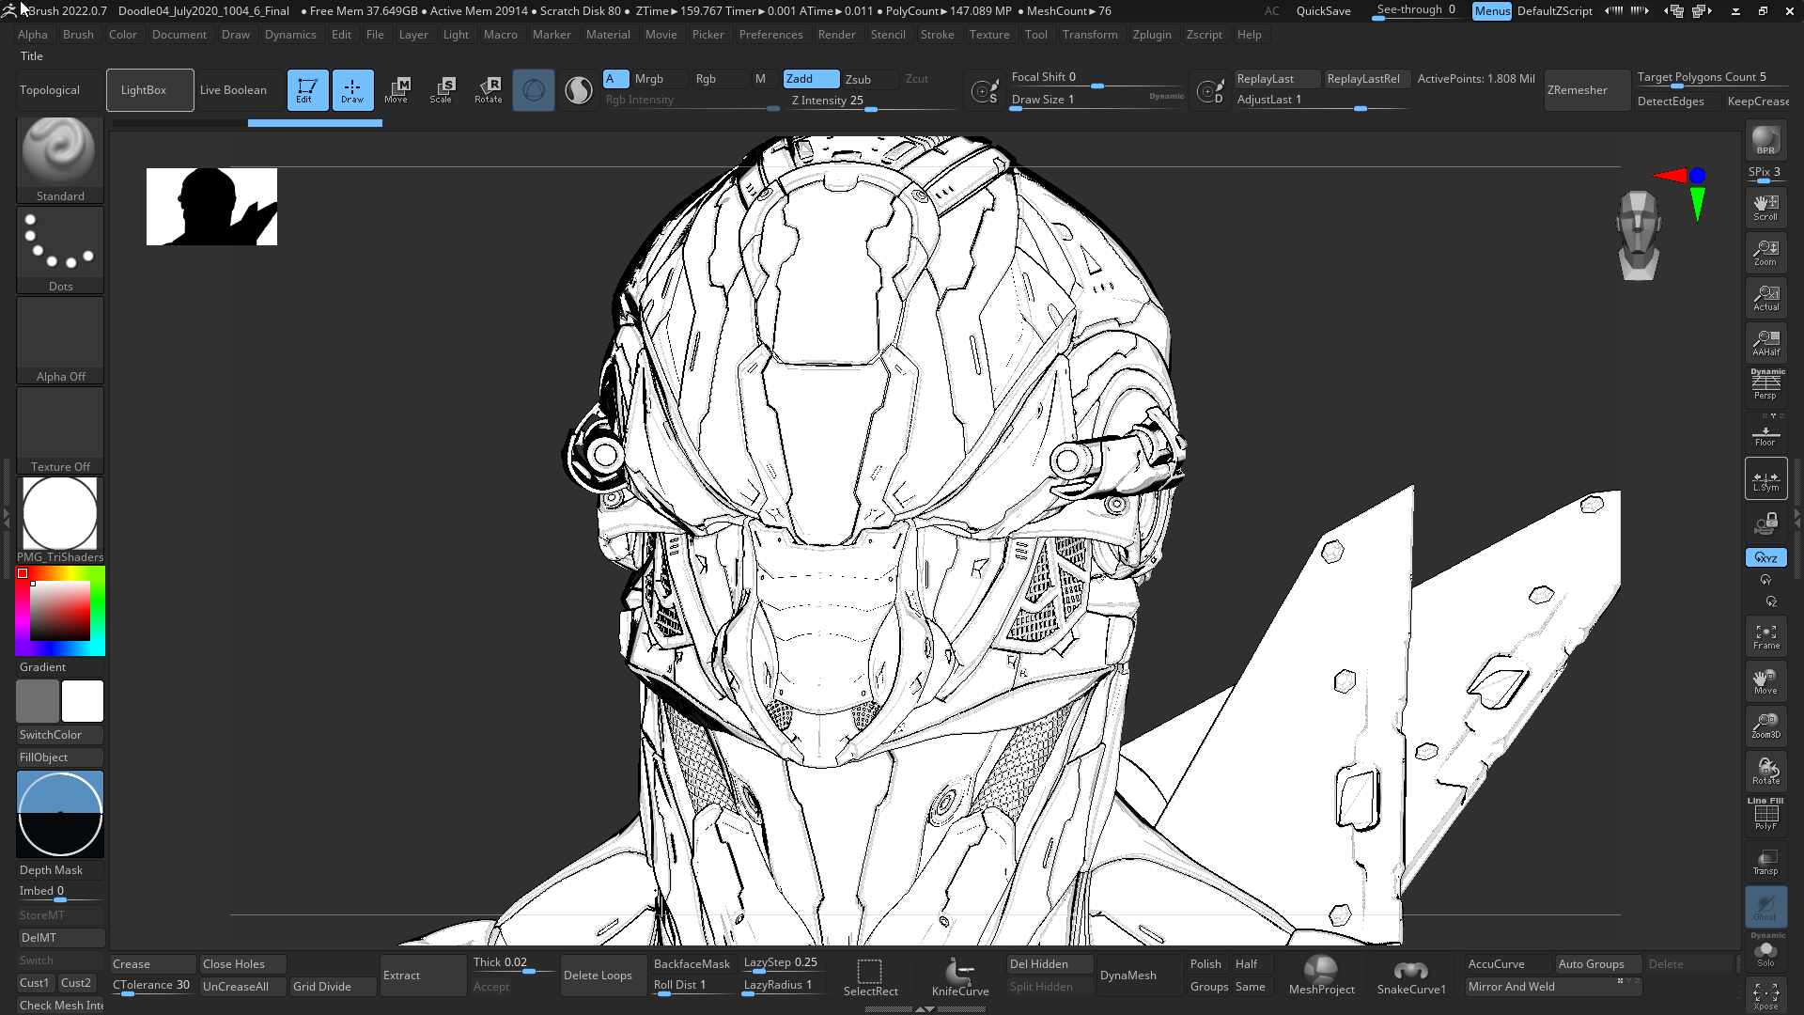Toggle L.Sym local symmetry

pyautogui.click(x=1765, y=479)
